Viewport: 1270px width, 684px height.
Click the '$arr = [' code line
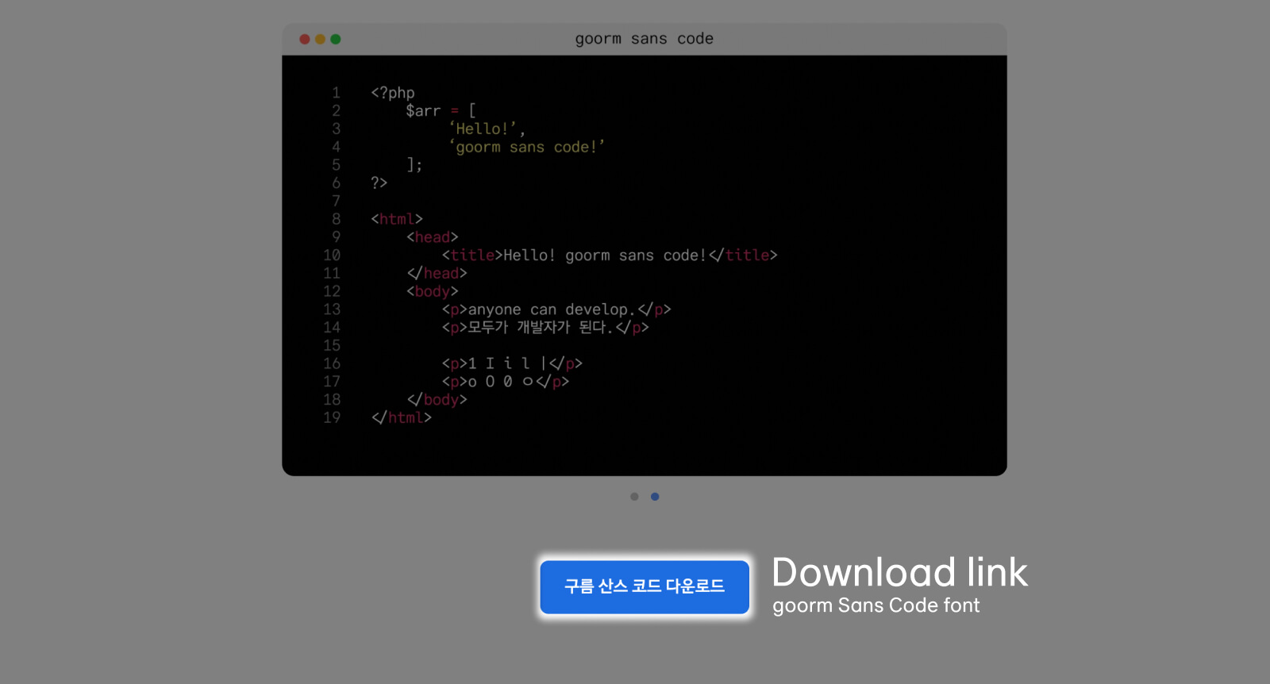441,111
